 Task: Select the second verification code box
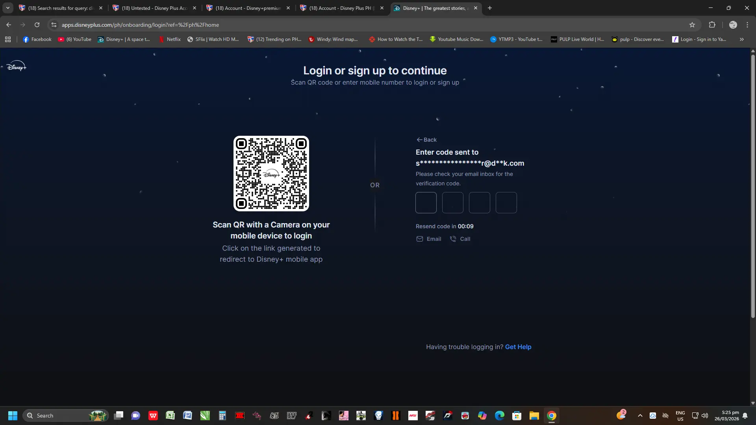click(x=453, y=203)
